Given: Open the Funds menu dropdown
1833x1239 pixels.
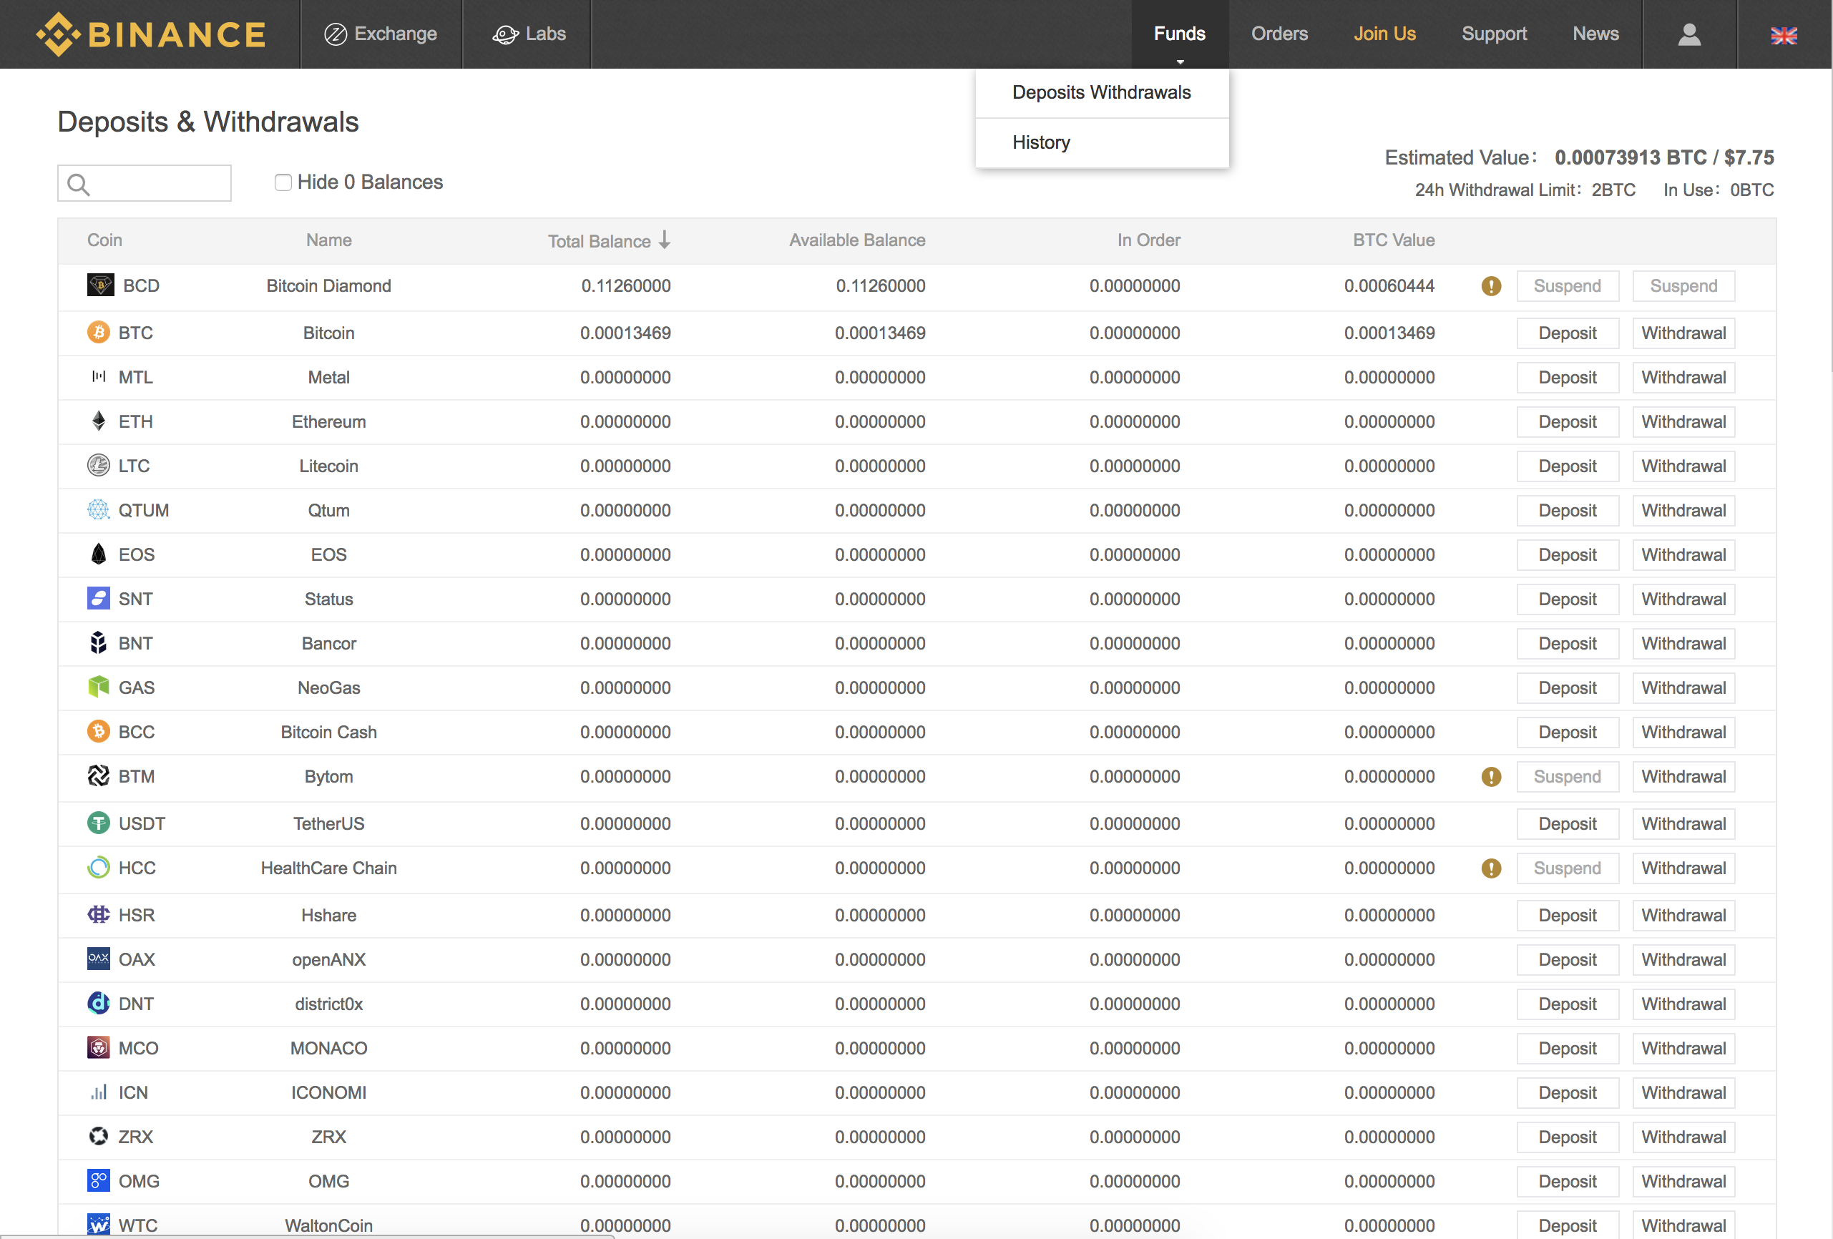Looking at the screenshot, I should pos(1179,34).
